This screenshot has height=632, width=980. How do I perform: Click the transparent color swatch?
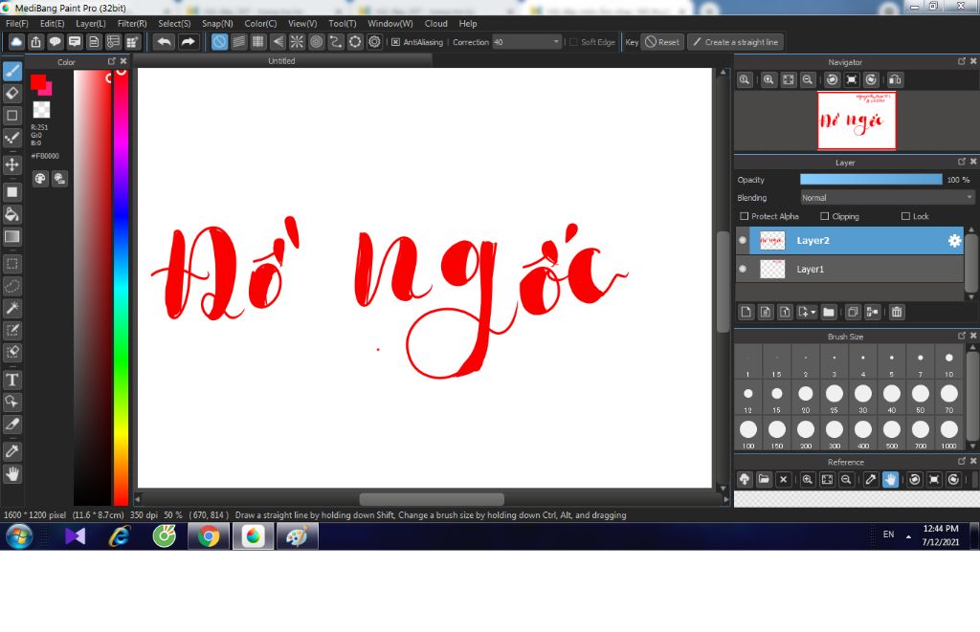41,110
